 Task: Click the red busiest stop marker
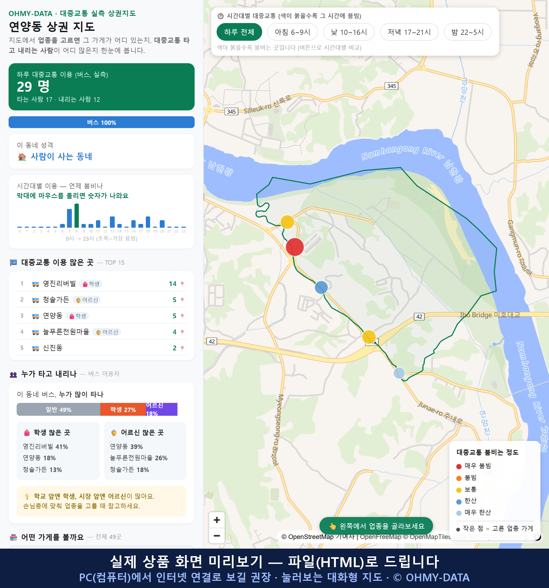tap(295, 247)
